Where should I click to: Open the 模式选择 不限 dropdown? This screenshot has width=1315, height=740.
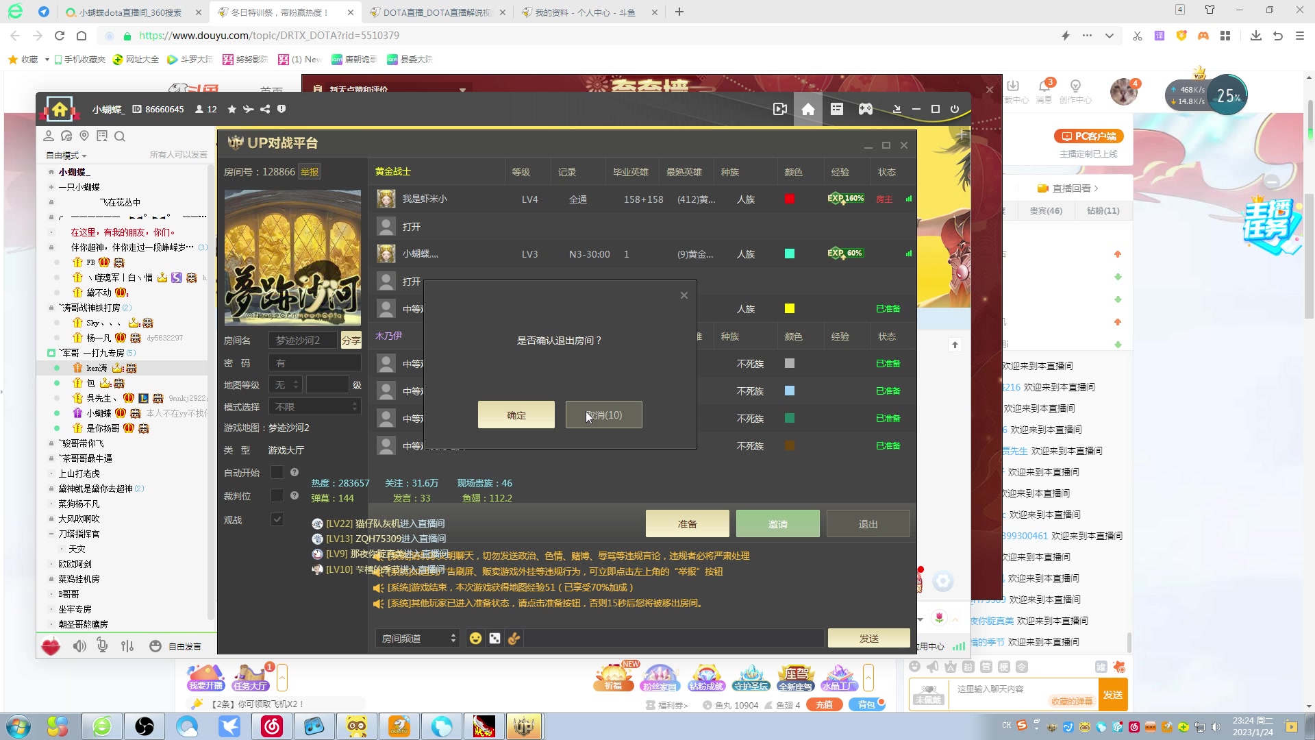tap(314, 407)
